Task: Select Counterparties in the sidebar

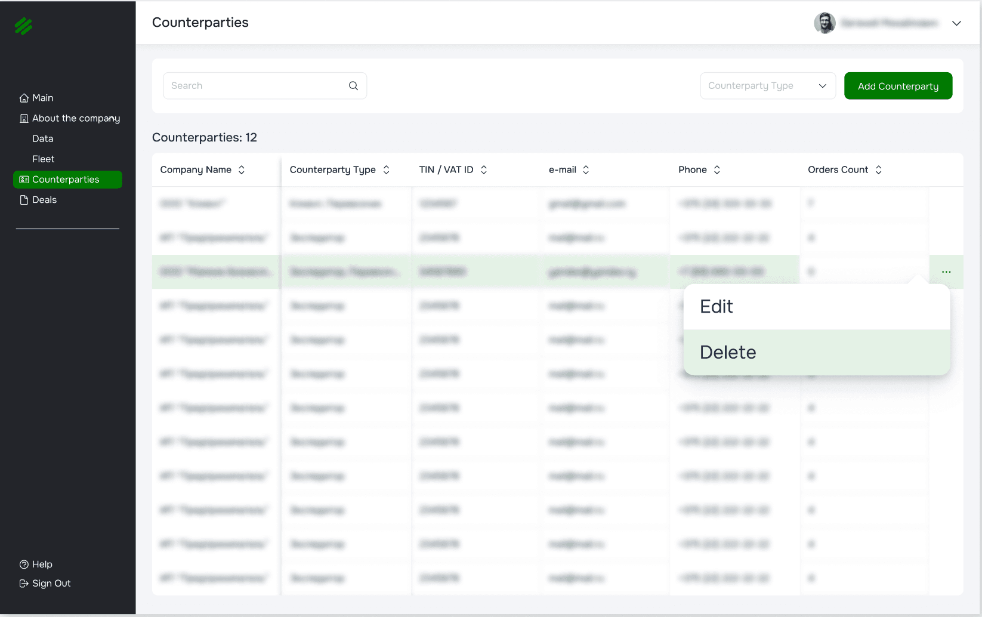Action: (x=67, y=180)
